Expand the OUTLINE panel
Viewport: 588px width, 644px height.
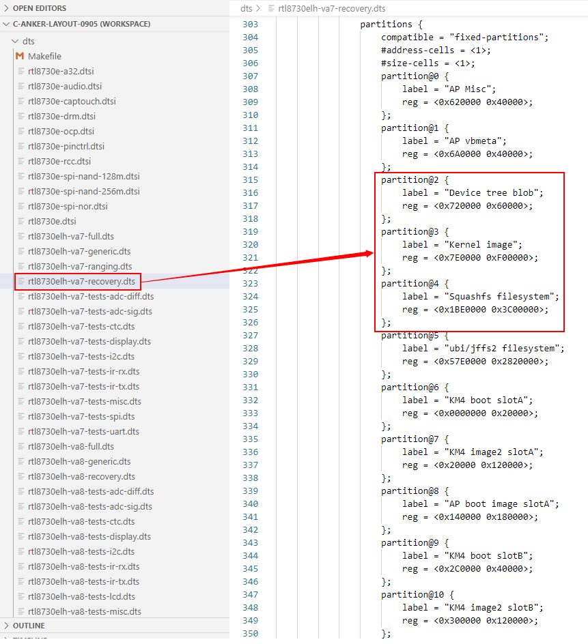[x=7, y=626]
